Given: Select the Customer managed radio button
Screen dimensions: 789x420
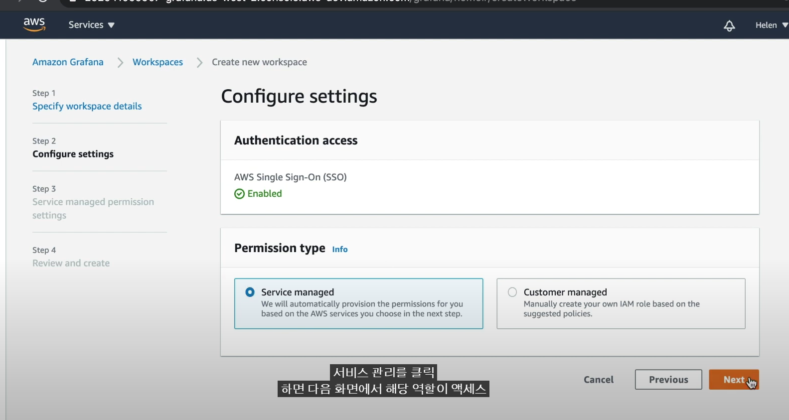Looking at the screenshot, I should click(x=512, y=292).
